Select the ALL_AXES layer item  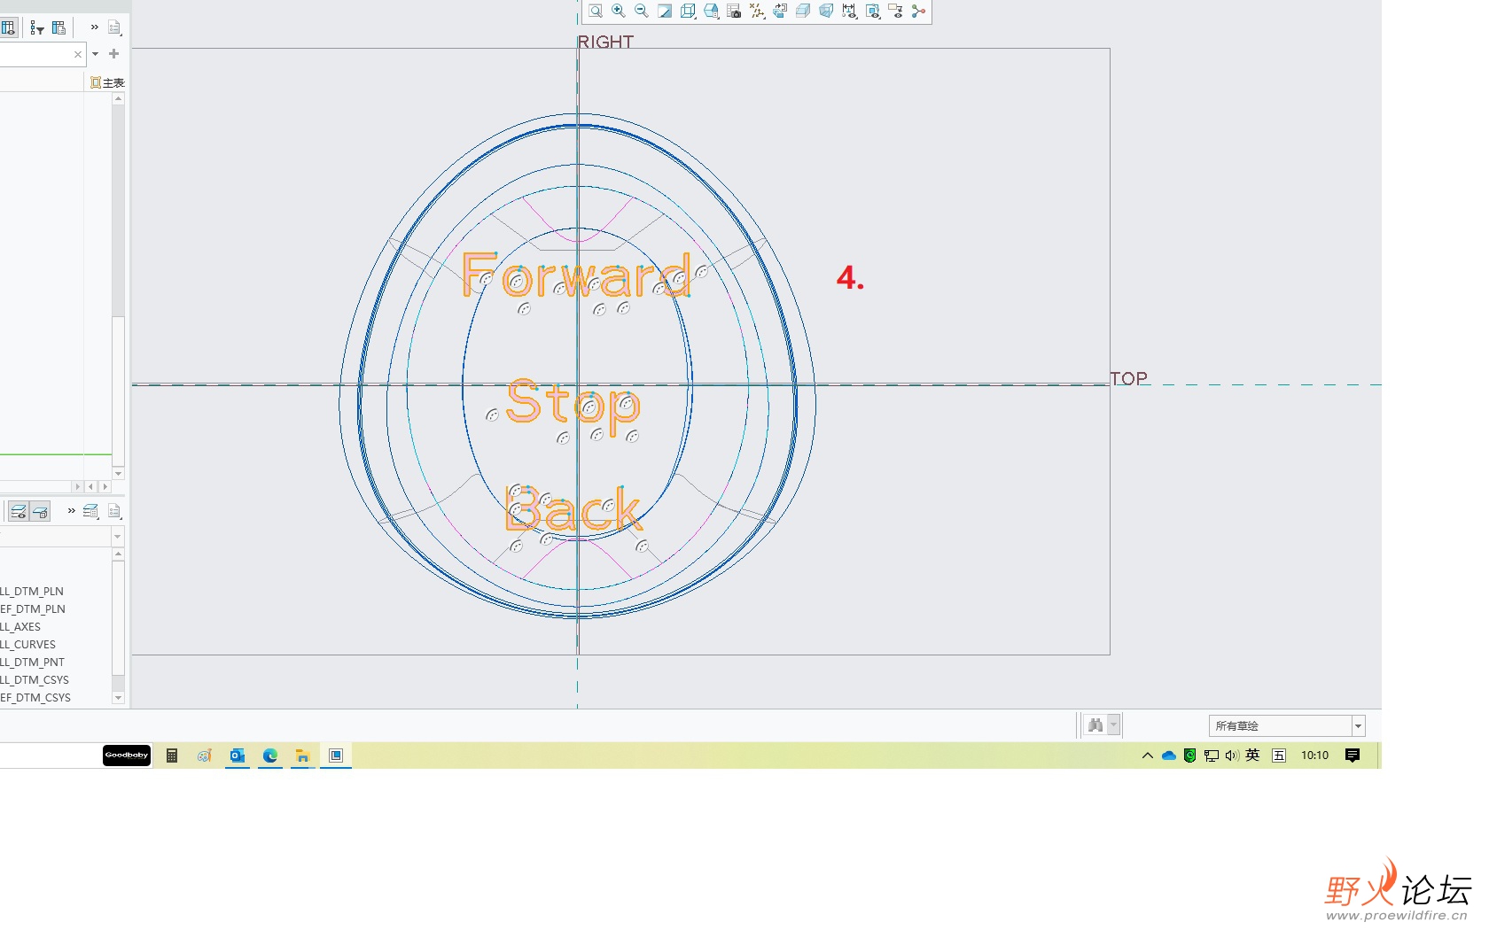[21, 627]
